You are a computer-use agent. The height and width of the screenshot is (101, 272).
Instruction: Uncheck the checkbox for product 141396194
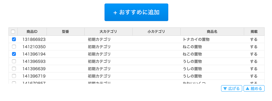click(14, 54)
